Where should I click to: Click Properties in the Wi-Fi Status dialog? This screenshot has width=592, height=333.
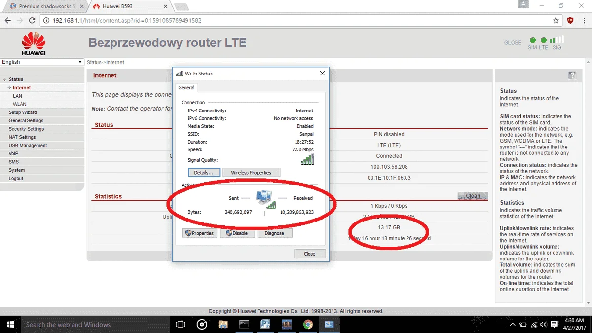pos(199,233)
